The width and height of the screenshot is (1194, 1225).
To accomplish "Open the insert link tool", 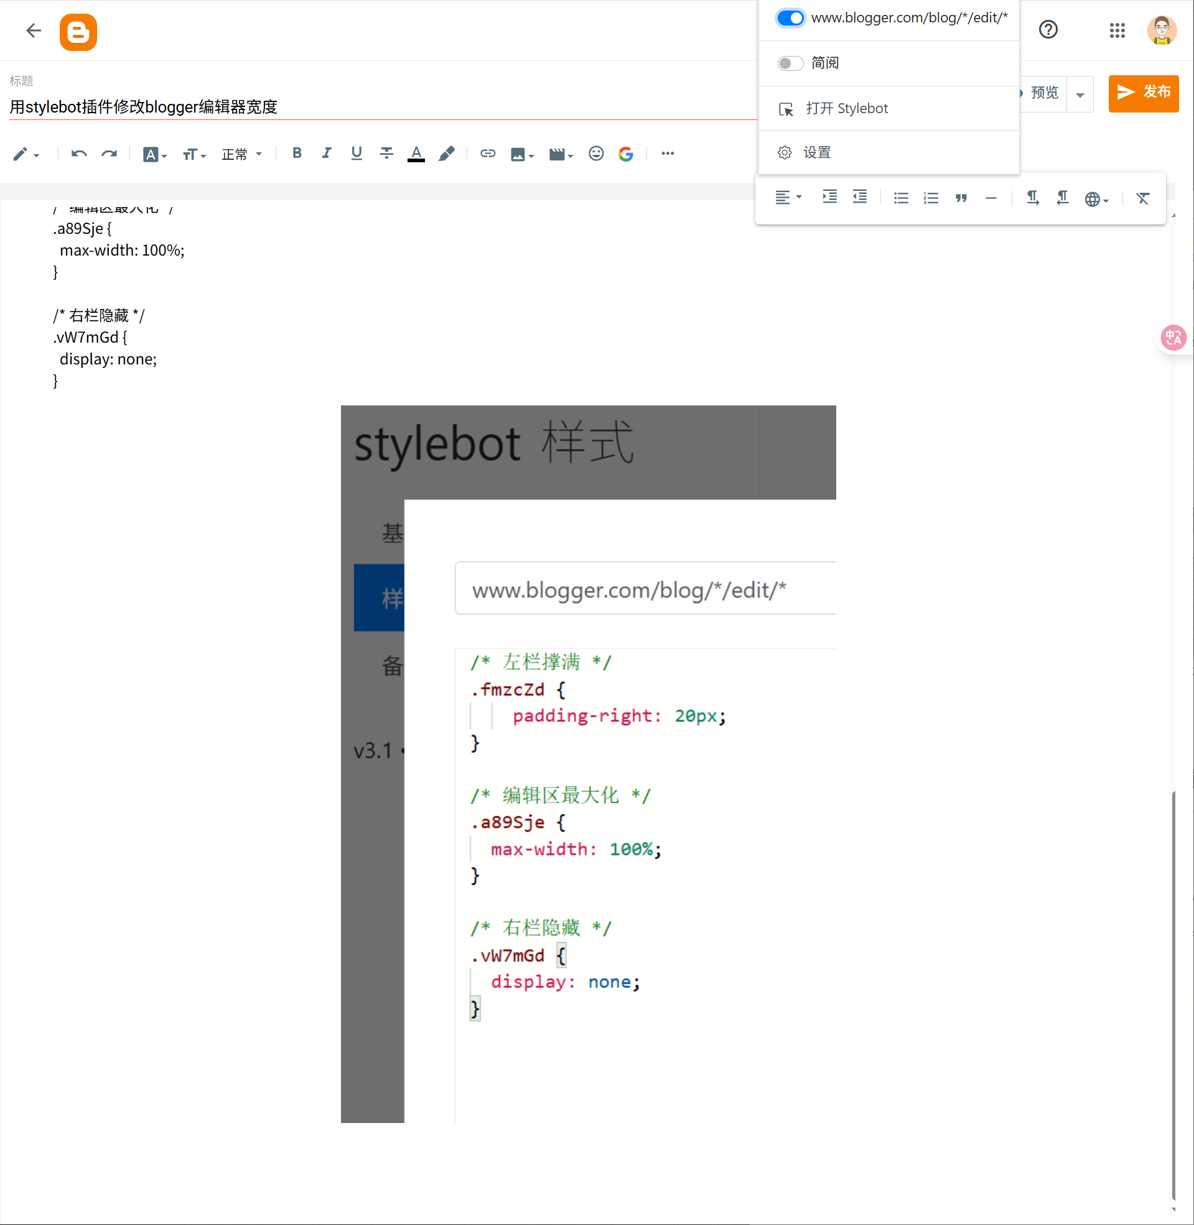I will [487, 154].
